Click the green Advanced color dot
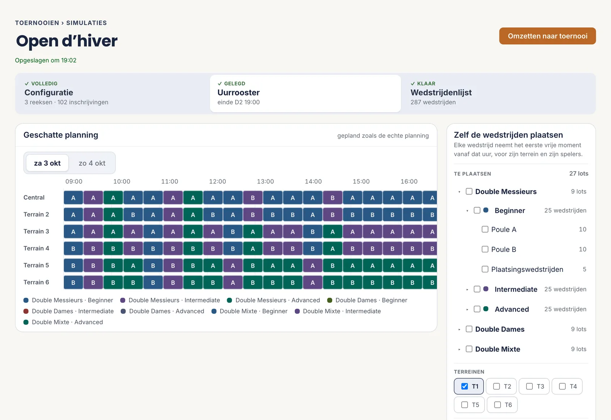The image size is (611, 420). [486, 309]
